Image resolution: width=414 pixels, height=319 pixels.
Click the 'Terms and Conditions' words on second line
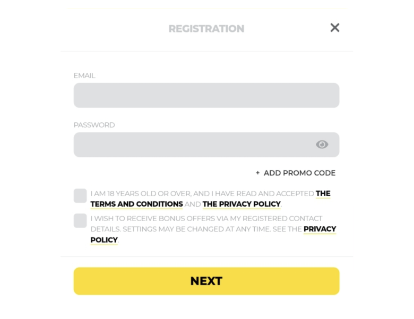tap(136, 204)
